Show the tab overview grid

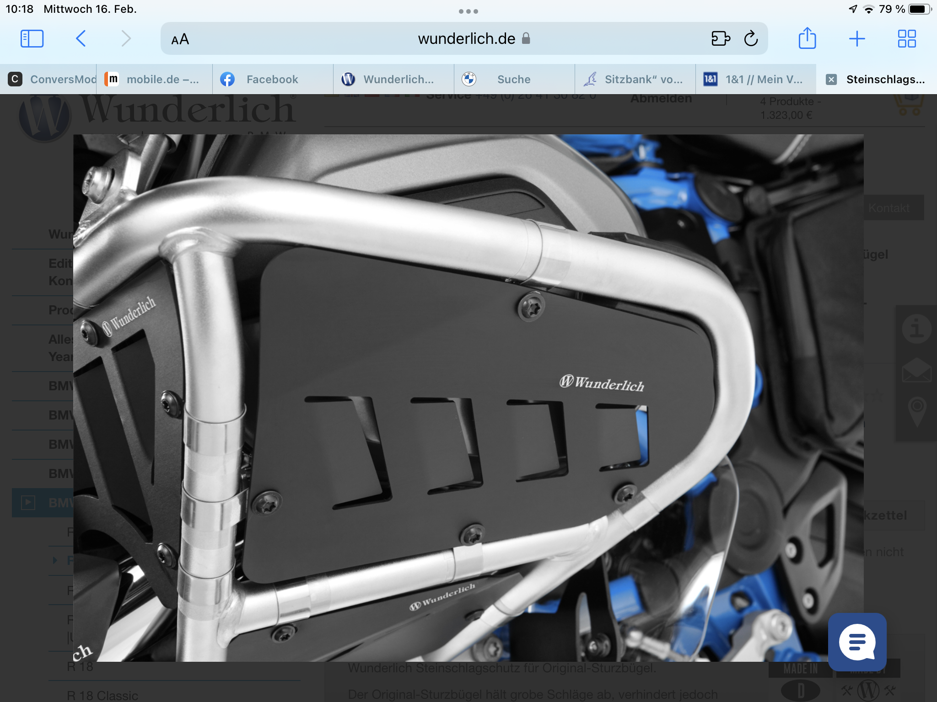[906, 39]
